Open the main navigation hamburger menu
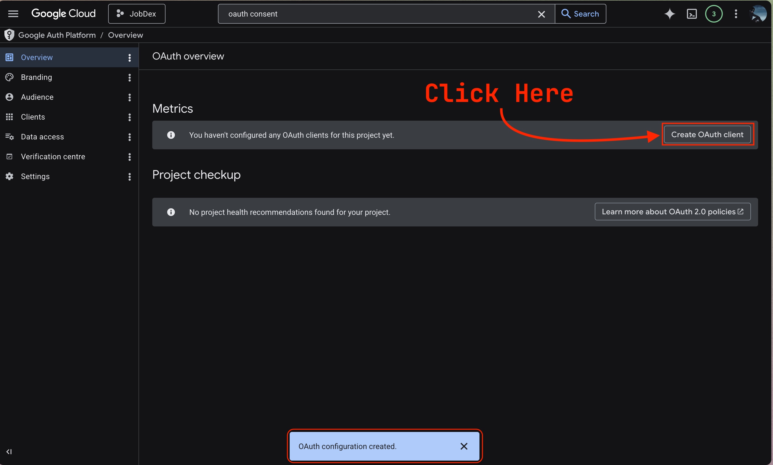Image resolution: width=773 pixels, height=465 pixels. tap(13, 14)
